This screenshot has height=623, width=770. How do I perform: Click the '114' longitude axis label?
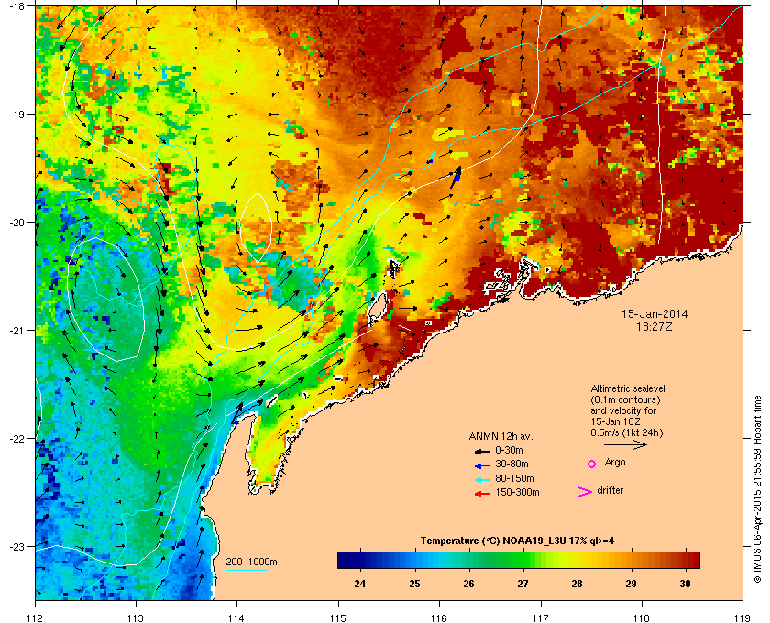click(x=236, y=618)
